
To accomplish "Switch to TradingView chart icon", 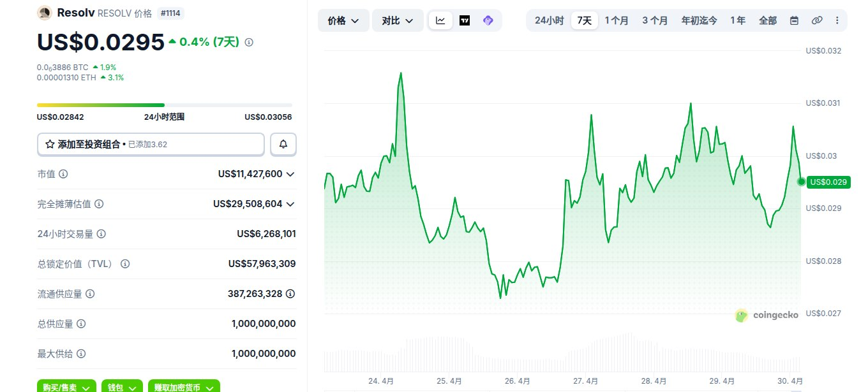I will pos(465,20).
